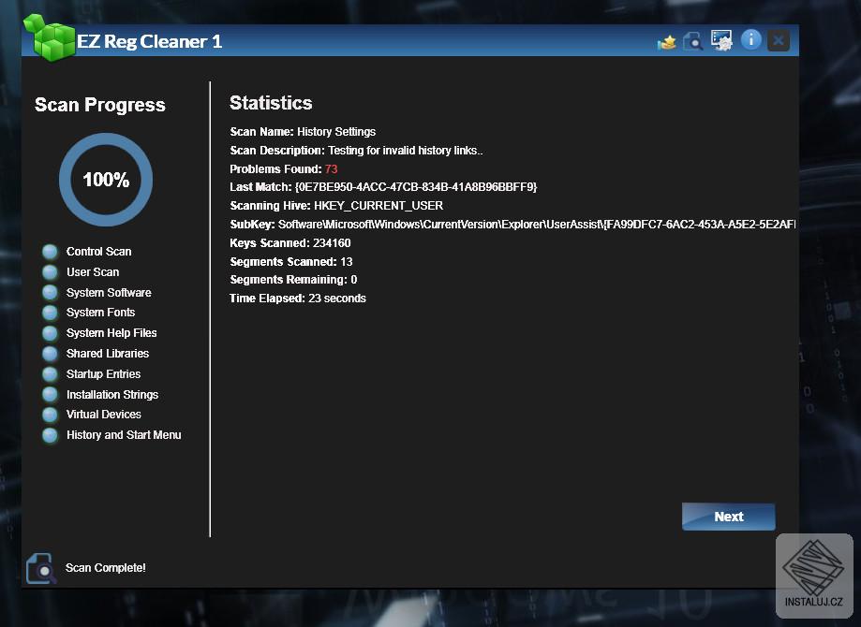
Task: Click the 100% circular progress ring
Action: pyautogui.click(x=105, y=180)
